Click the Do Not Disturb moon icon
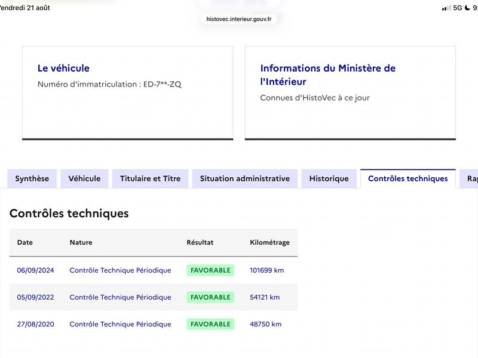The height and width of the screenshot is (358, 478). [467, 8]
